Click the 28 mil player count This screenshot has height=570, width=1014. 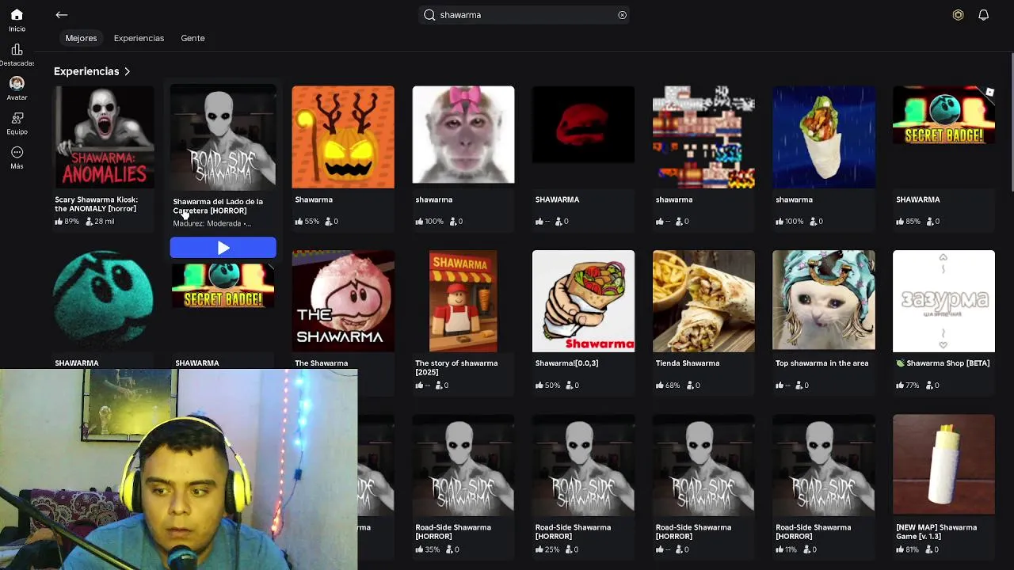[x=100, y=222]
